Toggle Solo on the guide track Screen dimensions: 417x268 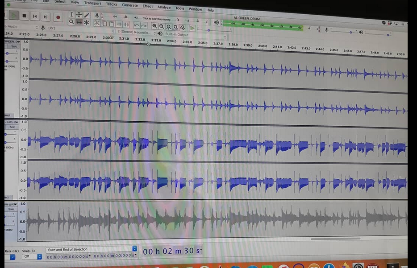11,209
